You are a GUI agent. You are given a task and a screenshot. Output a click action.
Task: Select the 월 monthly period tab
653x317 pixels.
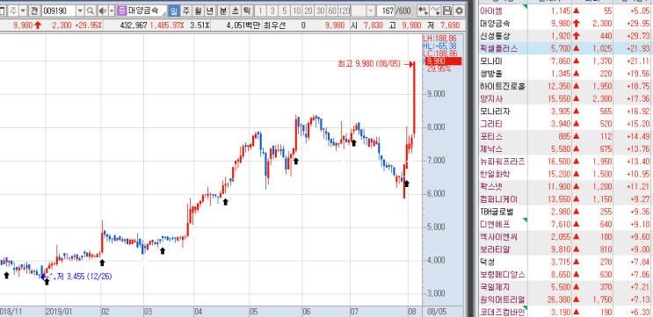[199, 11]
